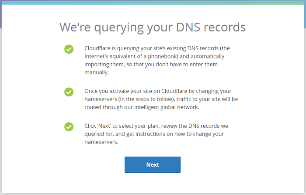This screenshot has height=195, width=306.
Task: Click the word 'records' in the main heading
Action: coord(225,27)
